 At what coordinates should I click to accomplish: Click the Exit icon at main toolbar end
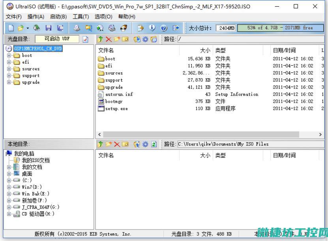[x=176, y=28]
